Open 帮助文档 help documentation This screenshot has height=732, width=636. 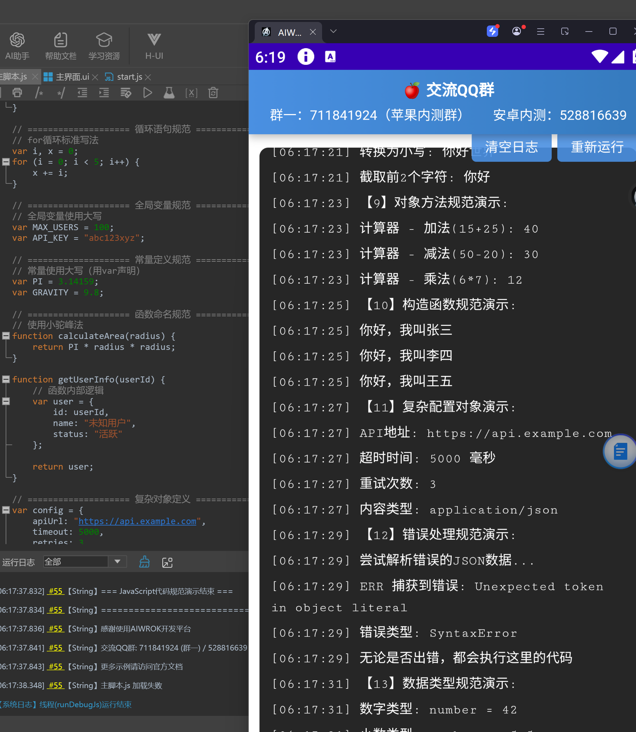click(61, 46)
